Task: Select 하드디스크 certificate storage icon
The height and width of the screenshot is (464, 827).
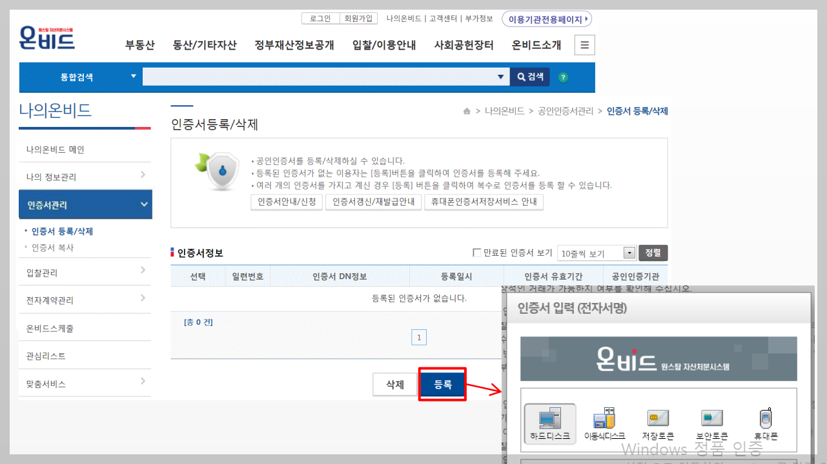Action: click(550, 424)
